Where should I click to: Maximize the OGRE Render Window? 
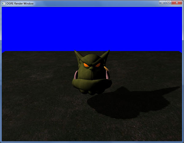(x=168, y=2)
